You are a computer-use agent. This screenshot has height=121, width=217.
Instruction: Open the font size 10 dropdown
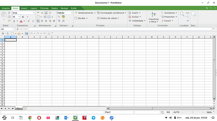(x=19, y=17)
